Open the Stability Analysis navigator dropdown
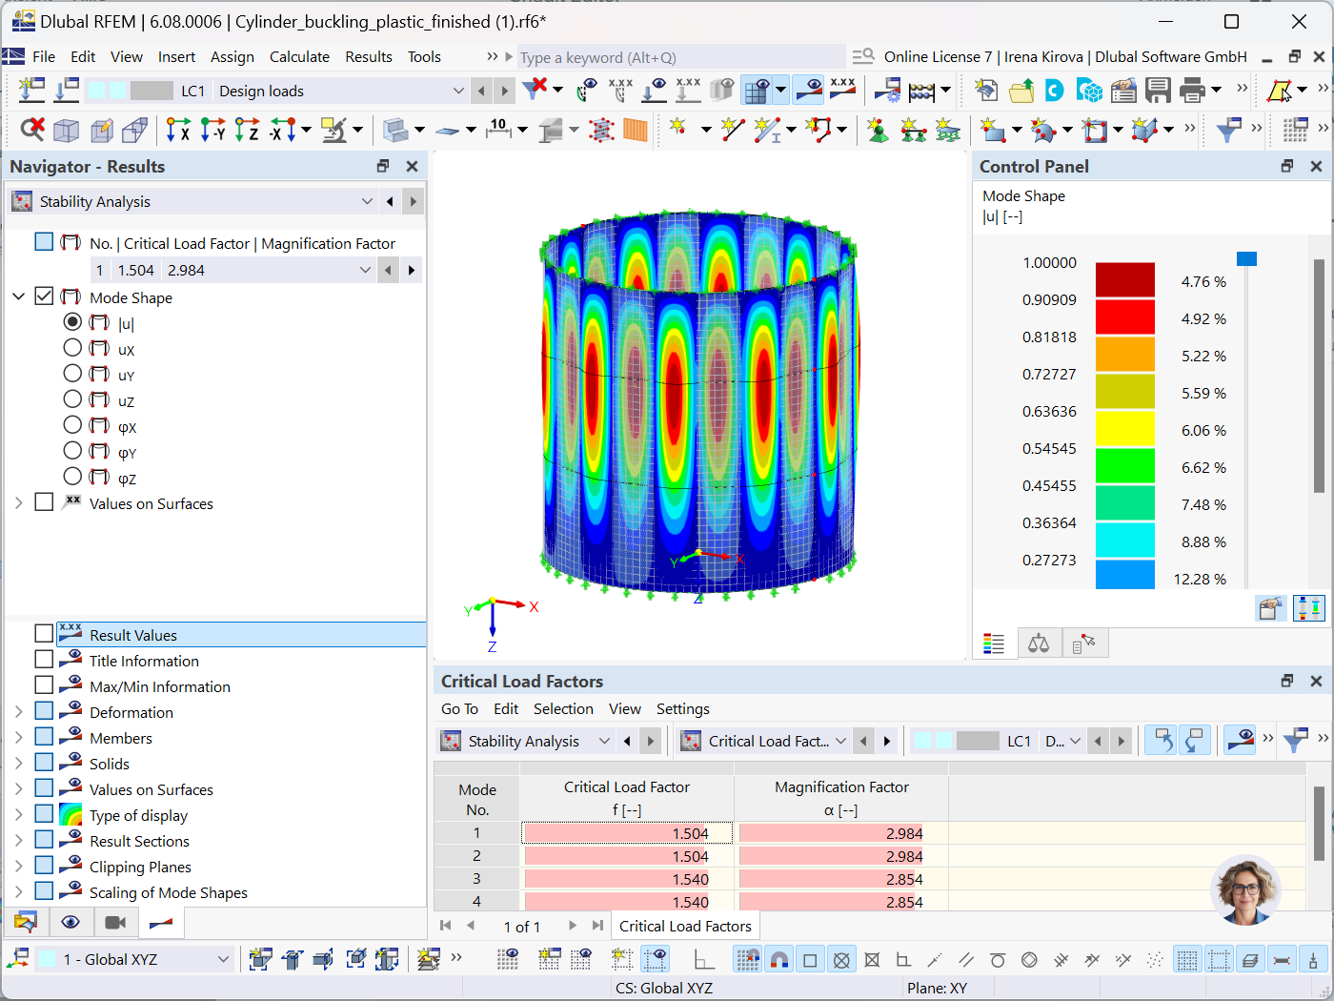Image resolution: width=1334 pixels, height=1001 pixels. click(x=367, y=201)
